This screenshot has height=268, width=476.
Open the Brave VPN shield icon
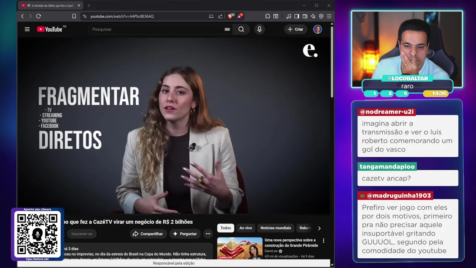coord(321,16)
